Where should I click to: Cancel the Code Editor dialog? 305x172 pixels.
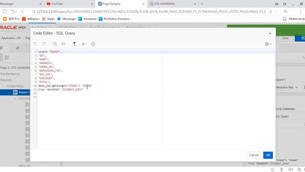[254, 155]
